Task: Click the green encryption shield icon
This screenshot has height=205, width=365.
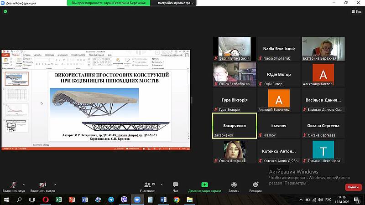Action: click(5, 11)
